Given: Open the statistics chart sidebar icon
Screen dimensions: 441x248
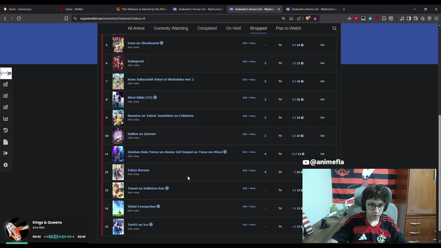Looking at the screenshot, I should [6, 118].
